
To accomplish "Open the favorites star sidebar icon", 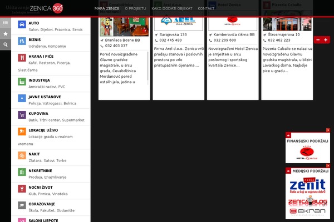I will (6, 33).
